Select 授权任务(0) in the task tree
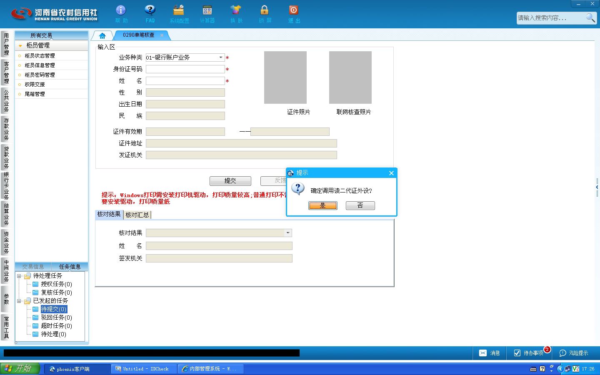This screenshot has height=375, width=600. pyautogui.click(x=56, y=284)
